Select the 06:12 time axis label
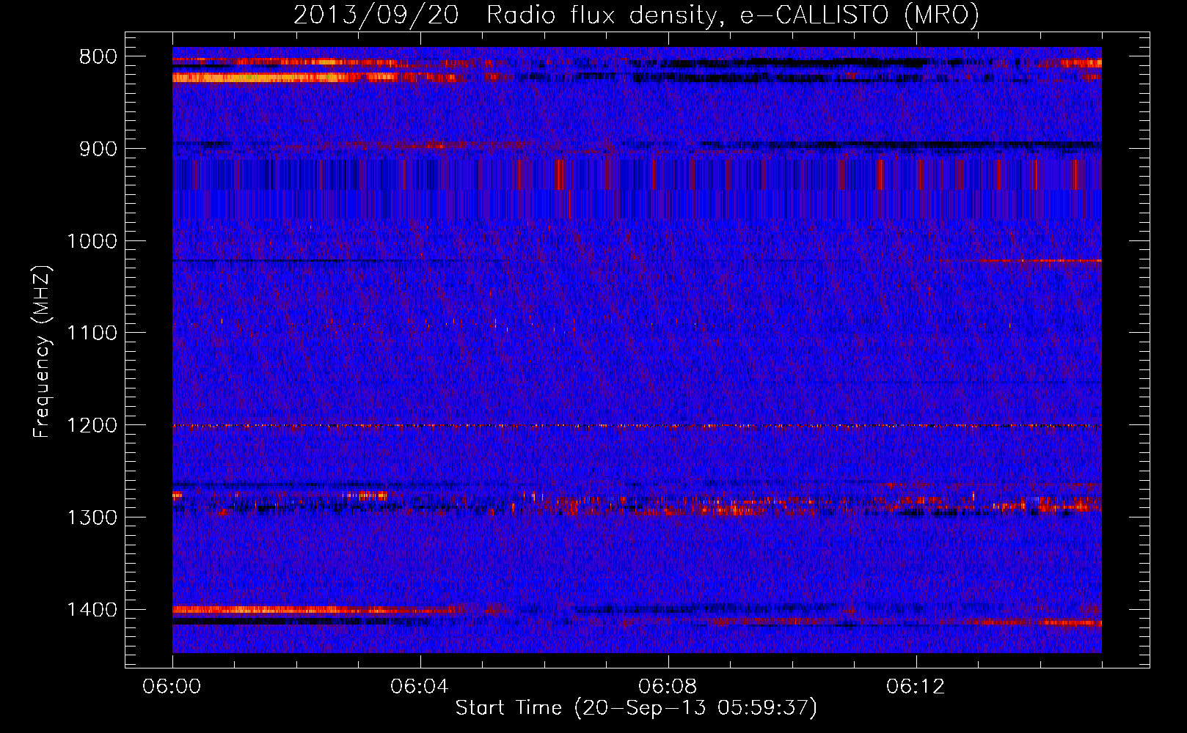1187x733 pixels. pyautogui.click(x=916, y=687)
